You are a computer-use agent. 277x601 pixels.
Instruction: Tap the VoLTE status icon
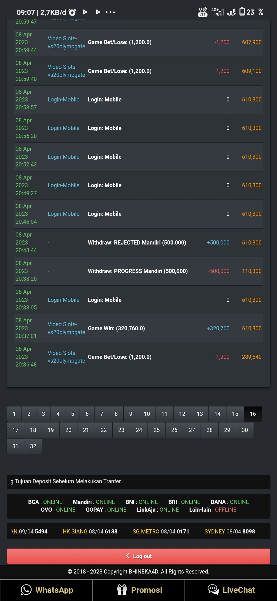coord(203,12)
